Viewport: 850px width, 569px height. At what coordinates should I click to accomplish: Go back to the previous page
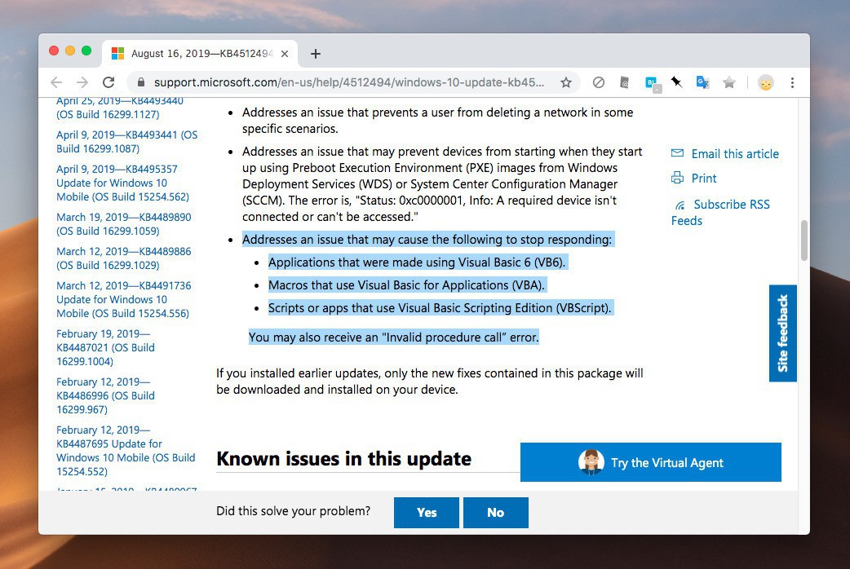pyautogui.click(x=55, y=82)
